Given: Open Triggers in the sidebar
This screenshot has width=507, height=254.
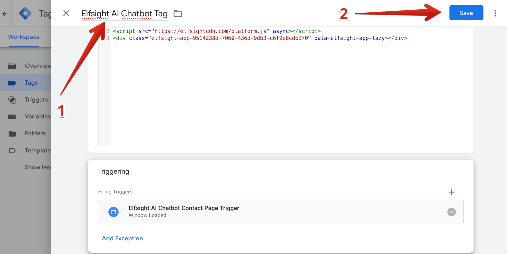Looking at the screenshot, I should (x=36, y=100).
